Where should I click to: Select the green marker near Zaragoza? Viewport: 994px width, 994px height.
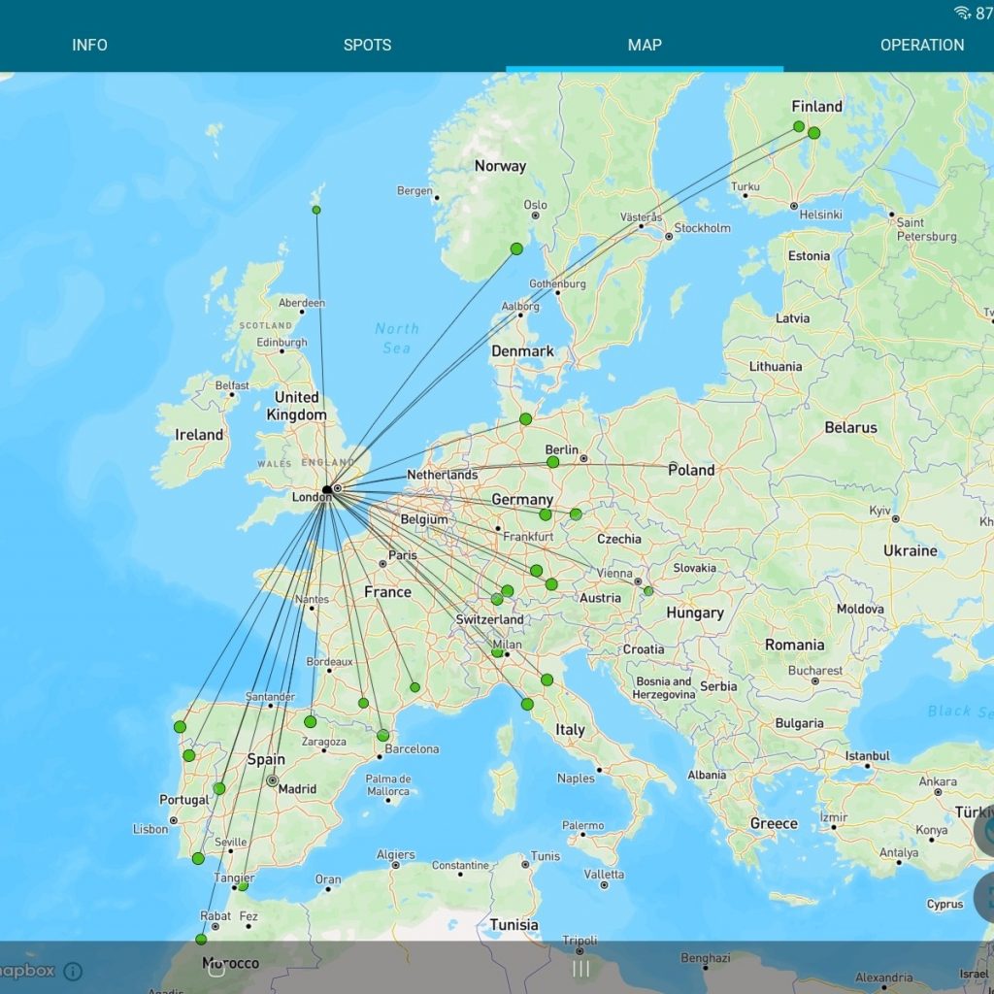pos(311,721)
